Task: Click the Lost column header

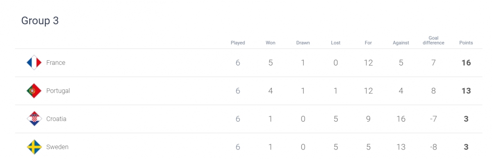Action: coord(335,43)
